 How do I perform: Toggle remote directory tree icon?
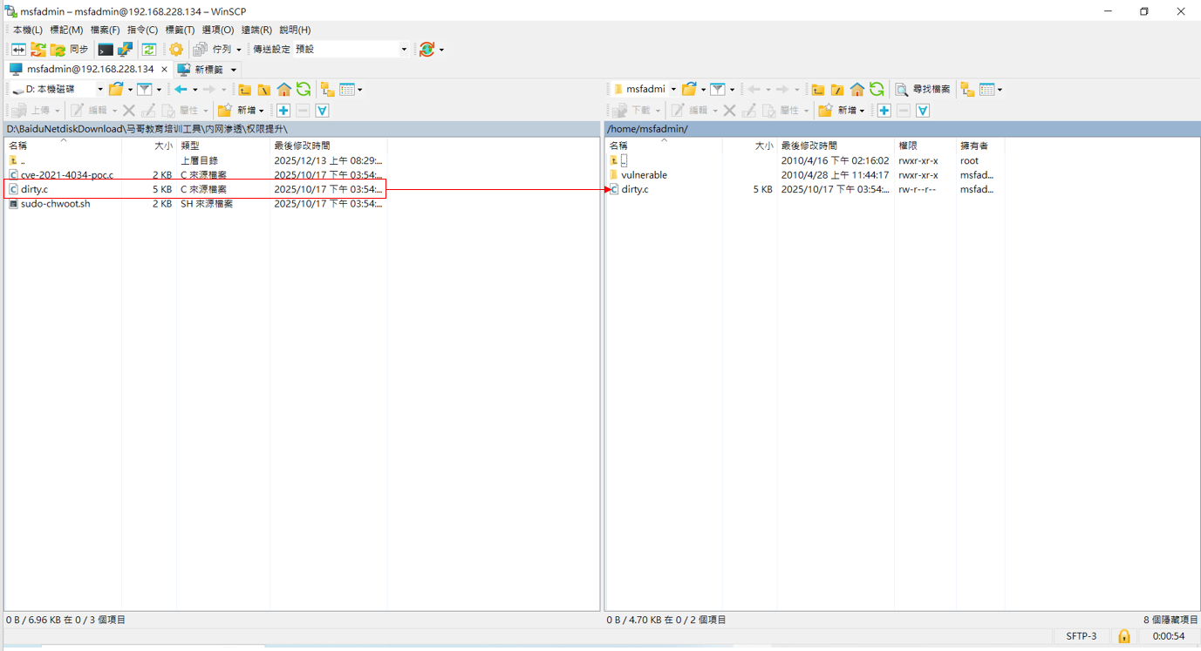point(968,89)
